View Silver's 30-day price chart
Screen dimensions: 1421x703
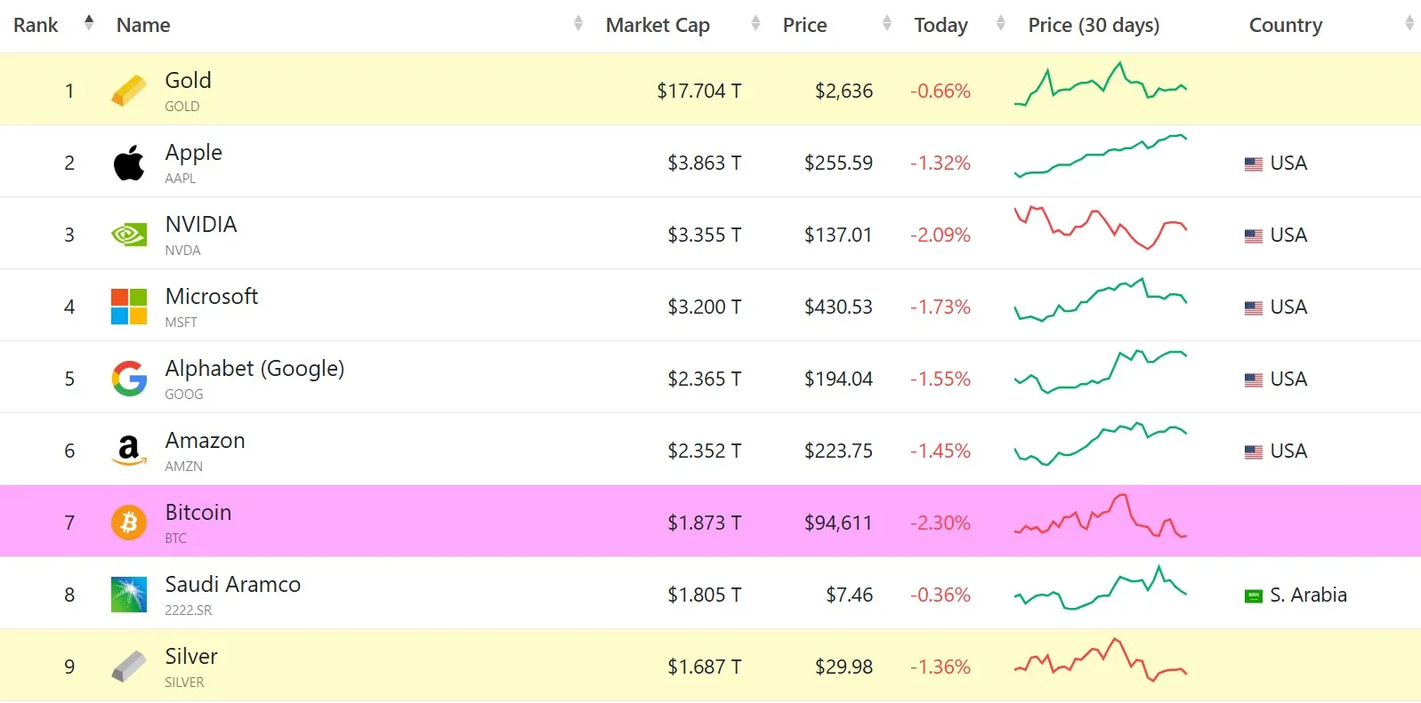pos(1101,659)
